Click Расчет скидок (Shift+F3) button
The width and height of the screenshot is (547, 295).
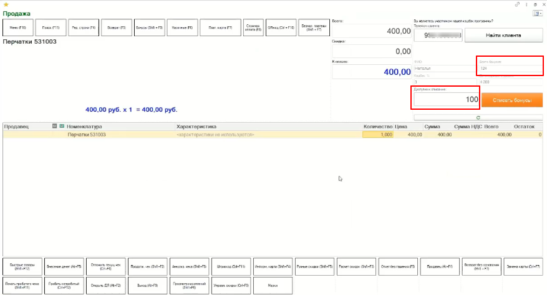click(x=356, y=267)
